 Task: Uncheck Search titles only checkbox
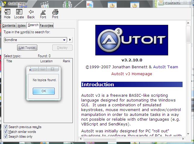point(6,137)
